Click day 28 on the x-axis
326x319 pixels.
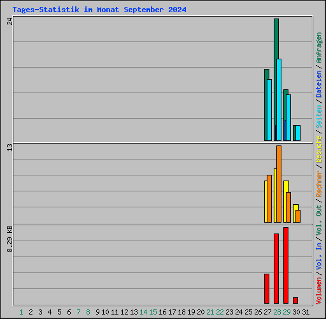[277, 312]
